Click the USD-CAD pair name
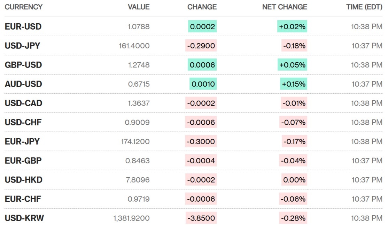This screenshot has height=225, width=388. [x=23, y=103]
